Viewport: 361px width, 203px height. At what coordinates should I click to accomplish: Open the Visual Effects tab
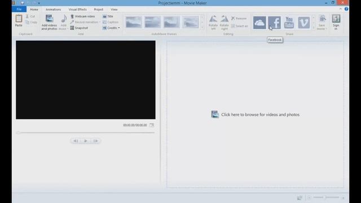click(78, 10)
